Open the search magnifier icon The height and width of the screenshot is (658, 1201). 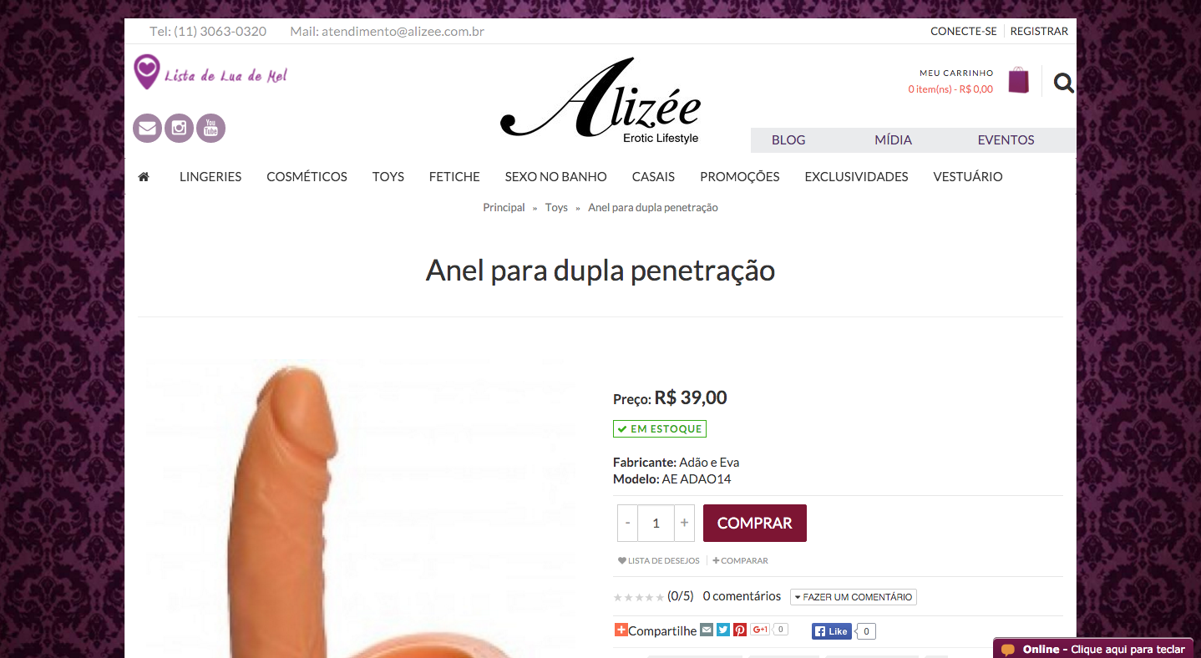pos(1063,83)
